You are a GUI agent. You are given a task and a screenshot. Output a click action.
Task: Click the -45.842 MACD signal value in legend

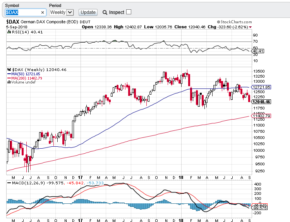pos(75,183)
